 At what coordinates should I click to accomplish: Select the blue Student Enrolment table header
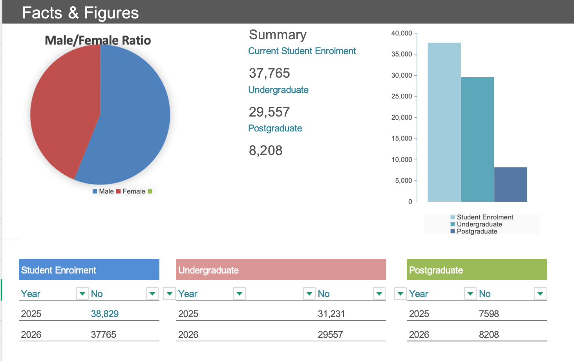coord(89,270)
